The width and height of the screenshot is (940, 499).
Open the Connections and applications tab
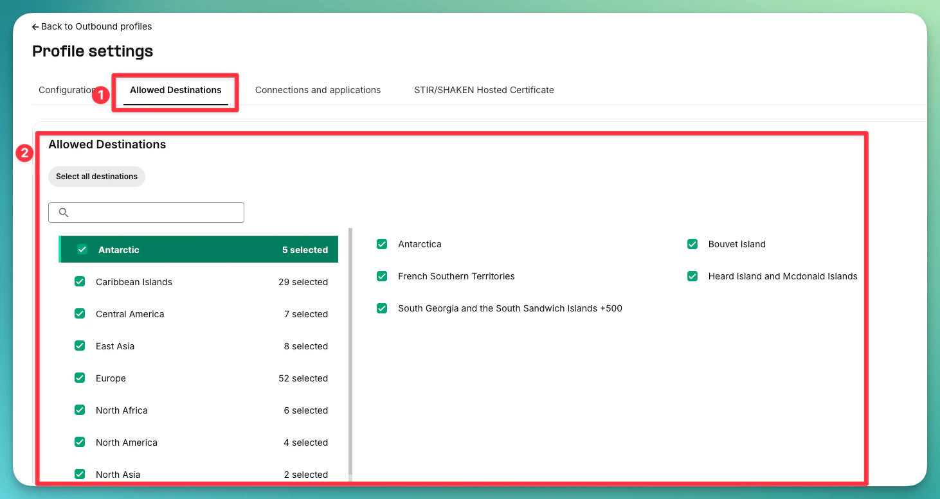[x=318, y=90]
